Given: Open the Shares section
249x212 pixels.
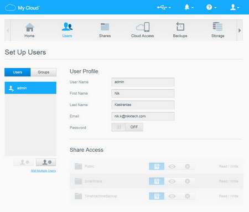Looking at the screenshot, I should (x=105, y=30).
